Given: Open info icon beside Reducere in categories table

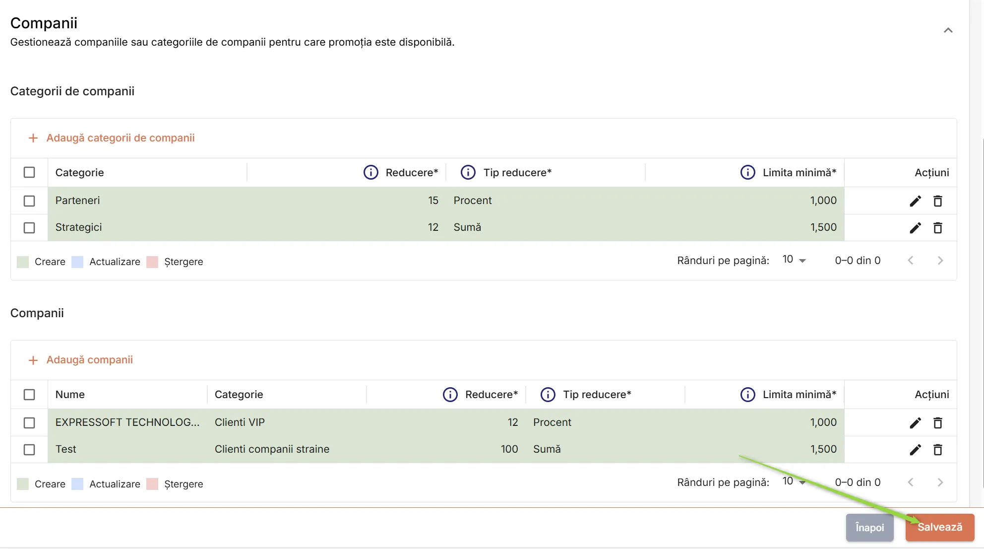Looking at the screenshot, I should pos(370,172).
